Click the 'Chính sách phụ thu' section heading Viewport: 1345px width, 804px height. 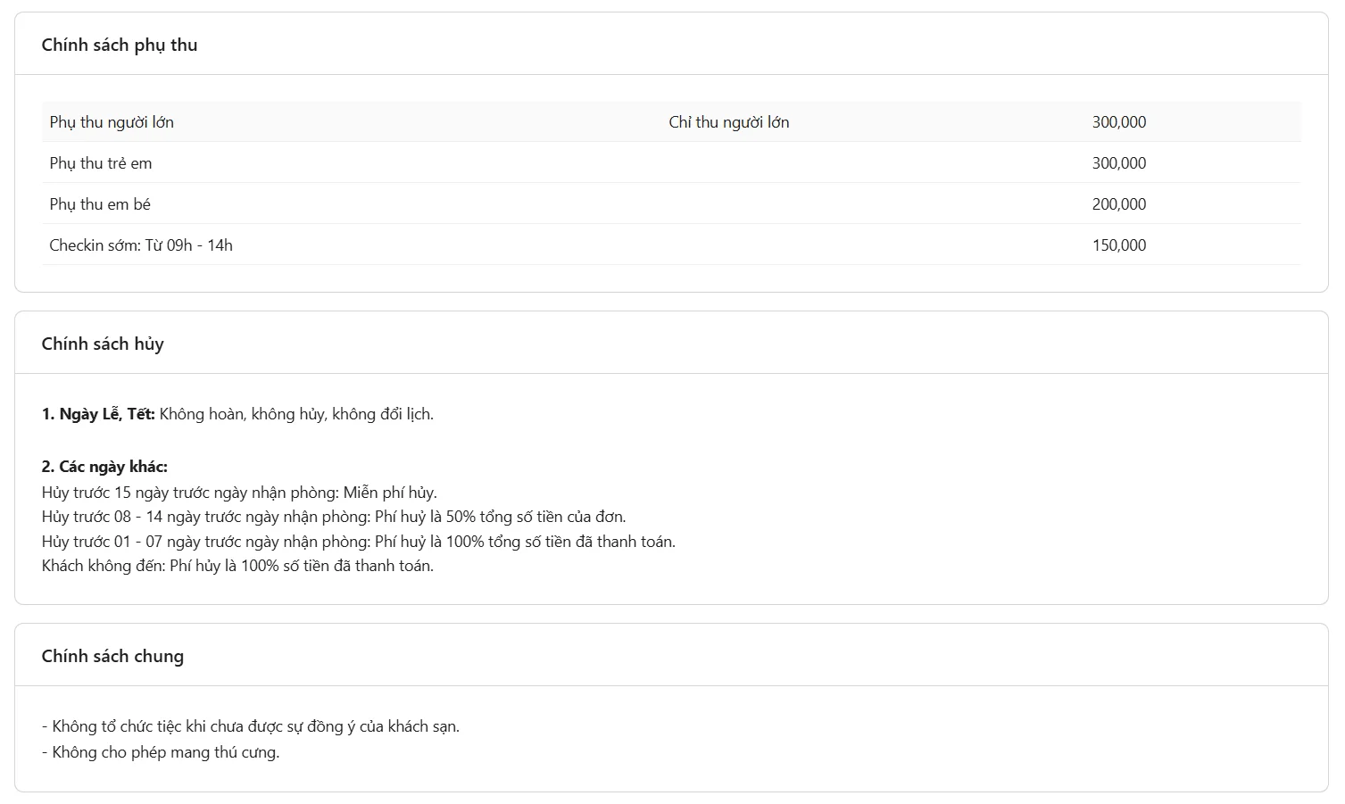coord(120,45)
